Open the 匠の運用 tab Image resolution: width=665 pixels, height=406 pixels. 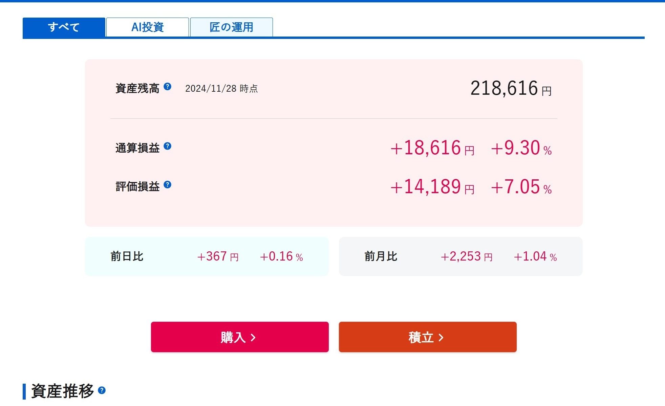(231, 27)
